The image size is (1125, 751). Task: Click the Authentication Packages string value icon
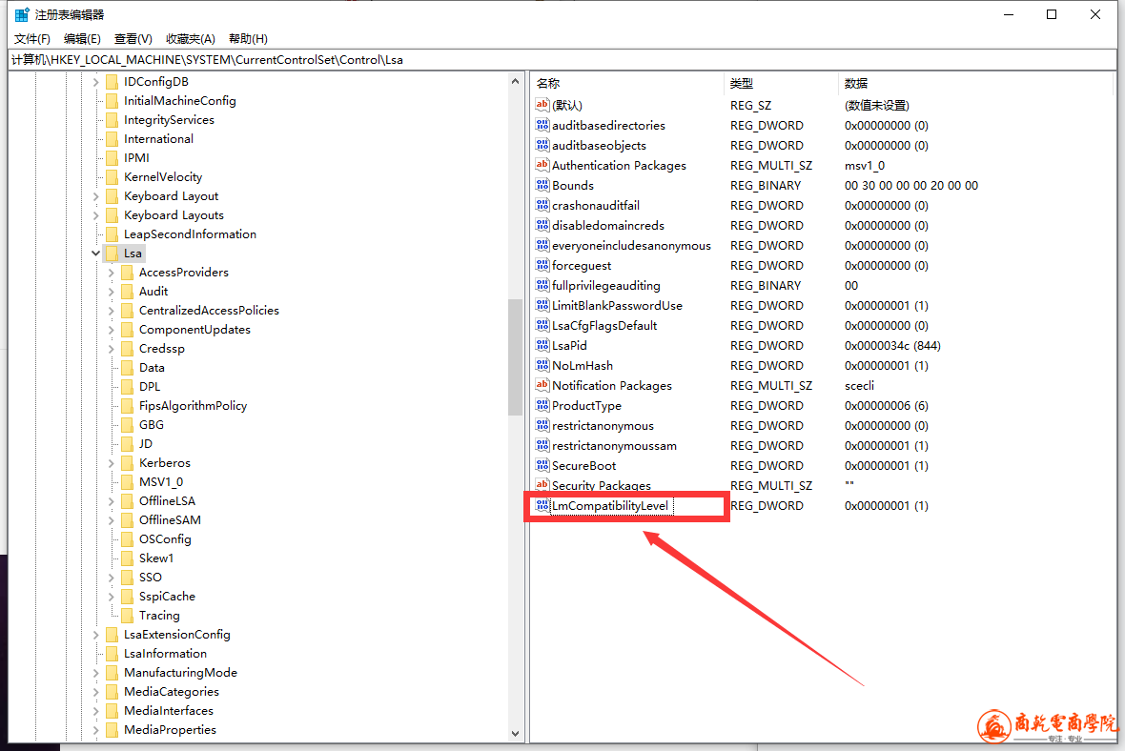(542, 166)
